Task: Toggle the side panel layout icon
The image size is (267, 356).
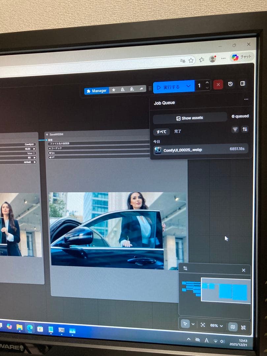Action: pos(243,84)
